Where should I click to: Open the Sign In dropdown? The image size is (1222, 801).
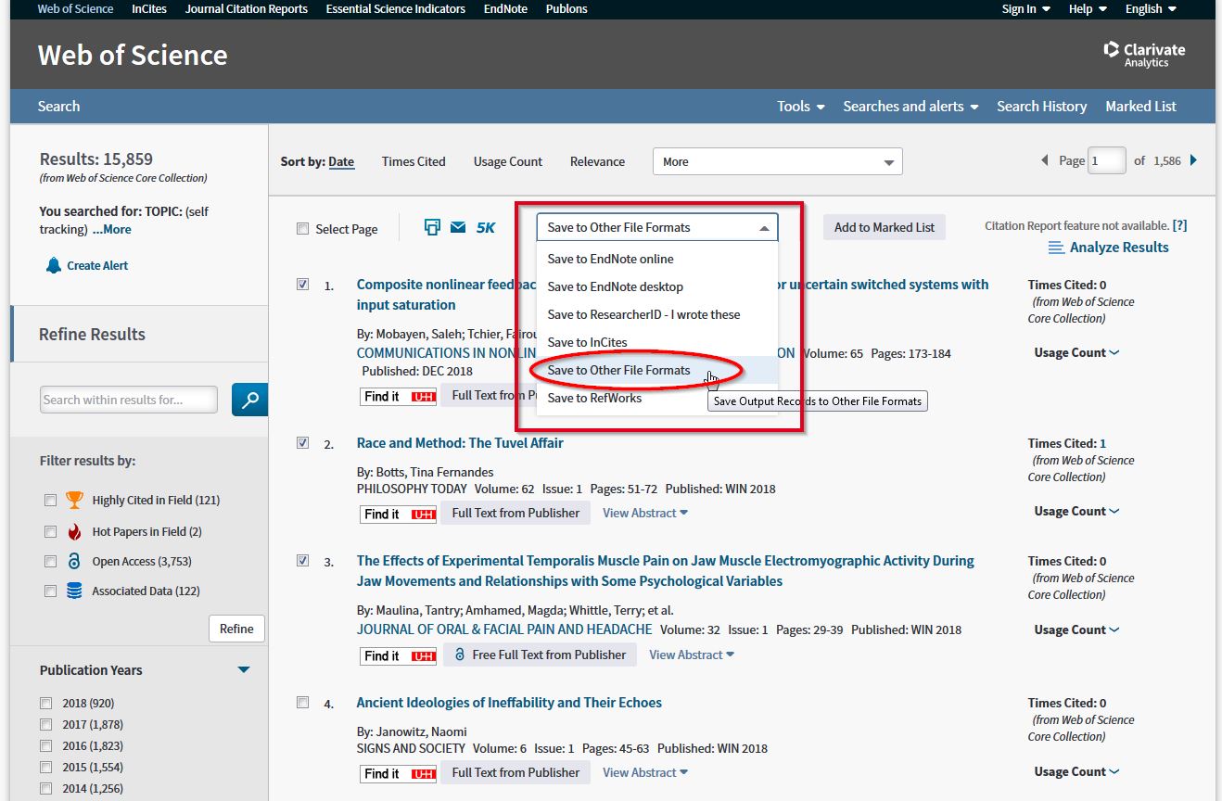(1025, 8)
